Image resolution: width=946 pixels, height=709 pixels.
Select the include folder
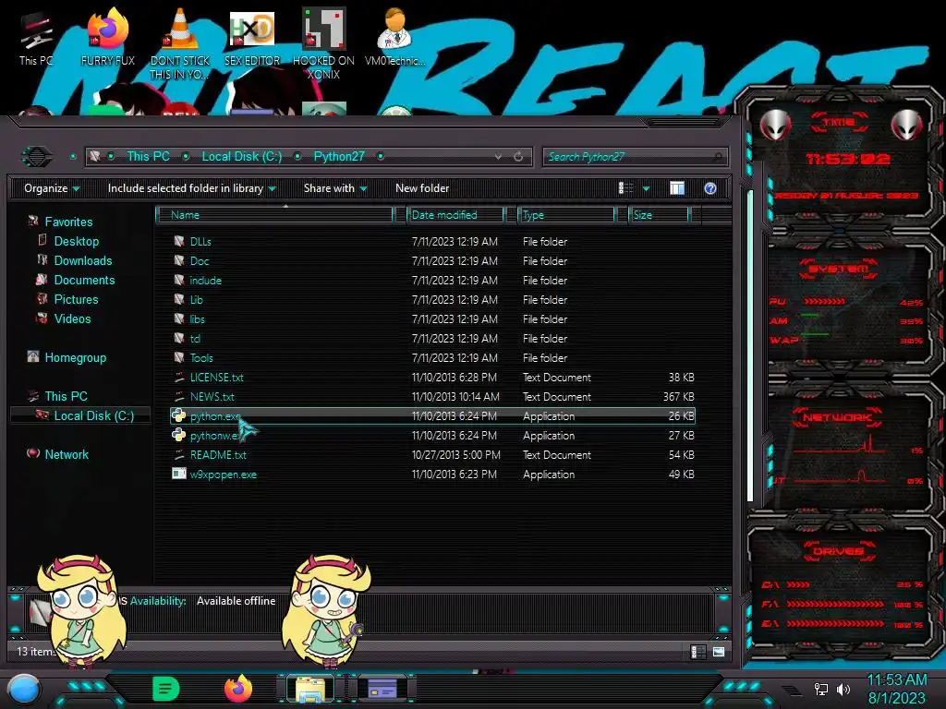point(205,281)
